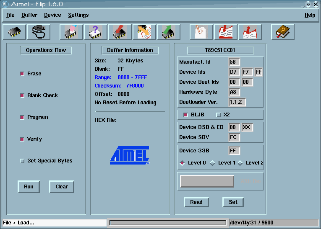Click the progress bar in status bar
The width and height of the screenshot is (321, 229).
click(x=168, y=223)
